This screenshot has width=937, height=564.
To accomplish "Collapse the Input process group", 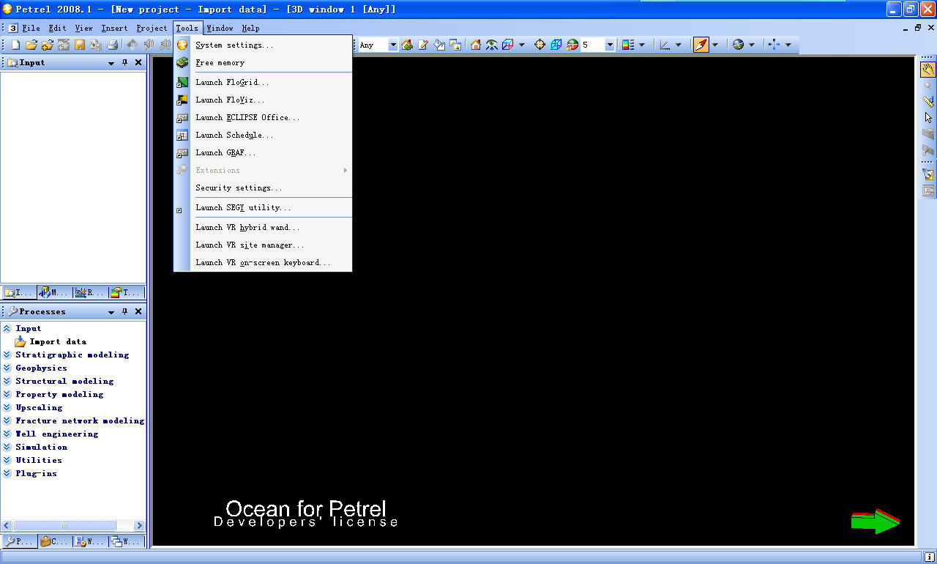I will 7,329.
